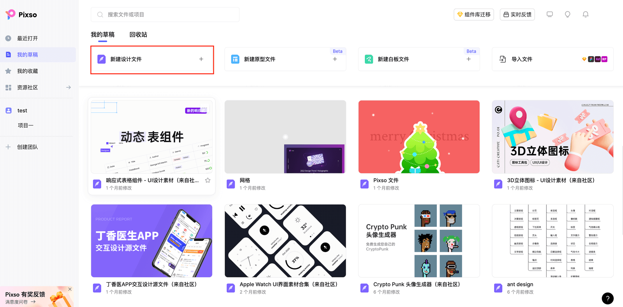Open the 网格 file thumbnail

pyautogui.click(x=285, y=137)
